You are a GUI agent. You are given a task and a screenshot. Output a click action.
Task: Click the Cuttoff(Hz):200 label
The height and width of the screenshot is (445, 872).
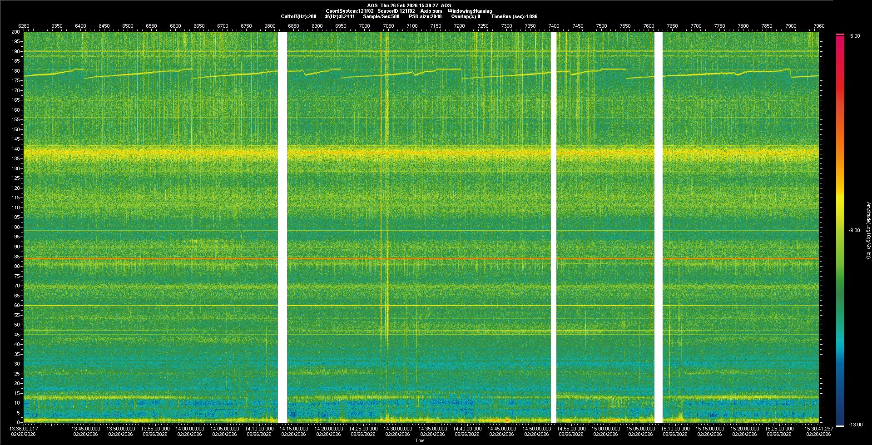tap(298, 16)
